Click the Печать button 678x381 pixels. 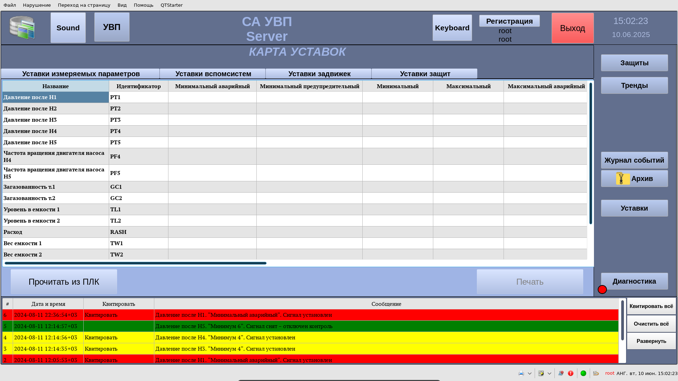(530, 282)
